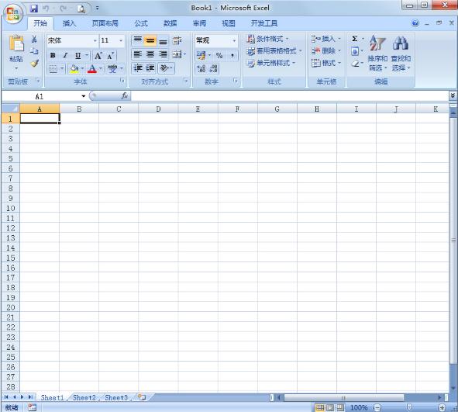The image size is (458, 412).
Task: Click the Increase Font Size icon
Action: [98, 56]
